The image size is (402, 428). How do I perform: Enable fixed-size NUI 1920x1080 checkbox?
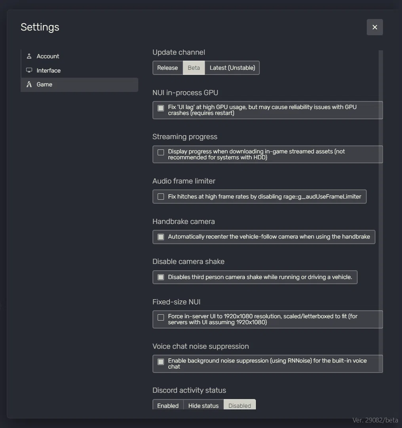pos(161,317)
